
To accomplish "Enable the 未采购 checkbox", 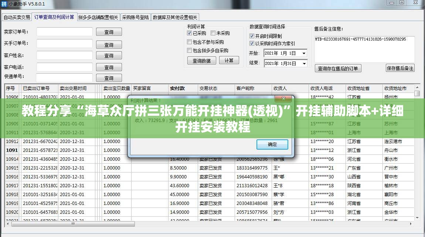I will coord(213,33).
